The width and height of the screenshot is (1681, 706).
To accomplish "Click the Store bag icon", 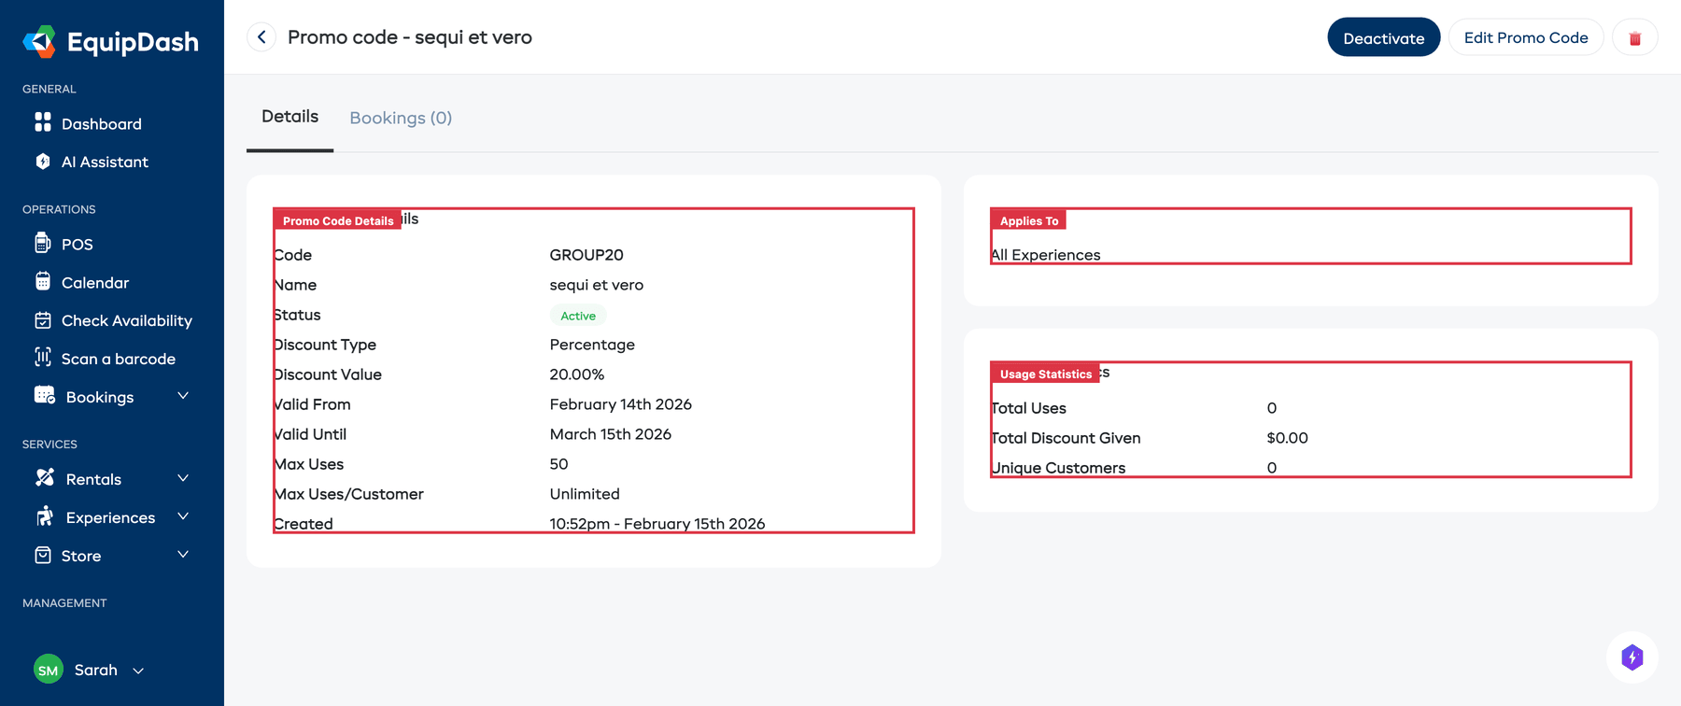I will pyautogui.click(x=43, y=555).
